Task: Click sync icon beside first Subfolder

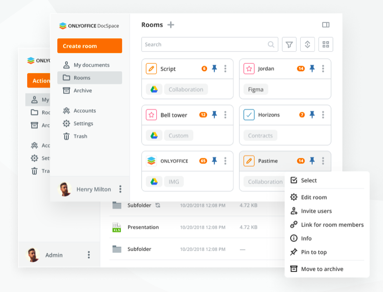Action: click(158, 205)
